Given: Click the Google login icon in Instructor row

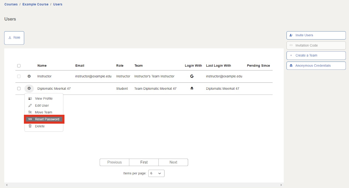Looking at the screenshot, I should 192,76.
